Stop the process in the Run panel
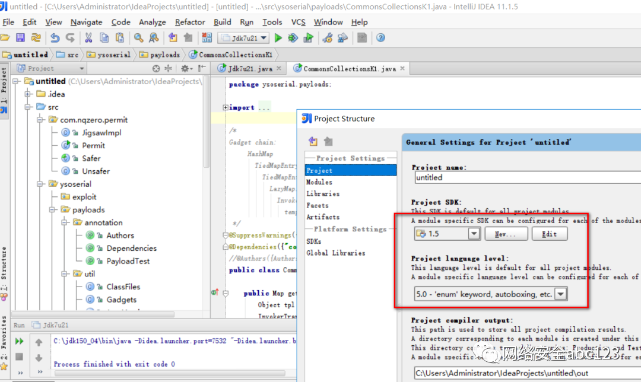 click(19, 356)
